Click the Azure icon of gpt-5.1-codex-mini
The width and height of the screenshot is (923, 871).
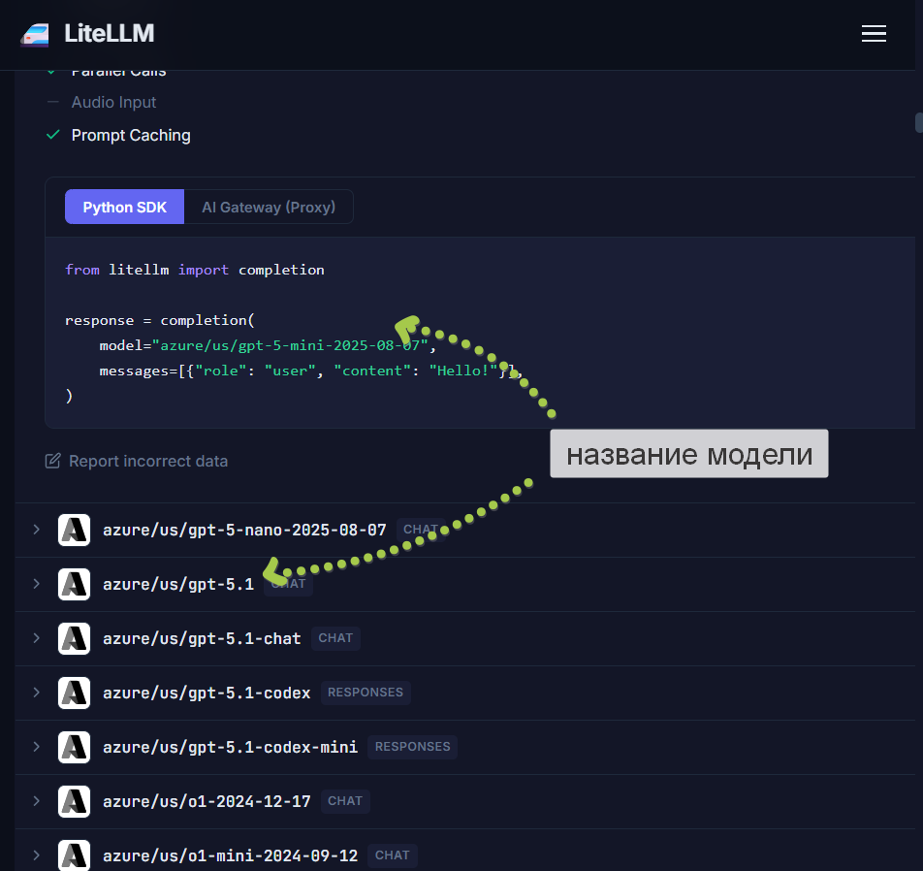[x=74, y=747]
